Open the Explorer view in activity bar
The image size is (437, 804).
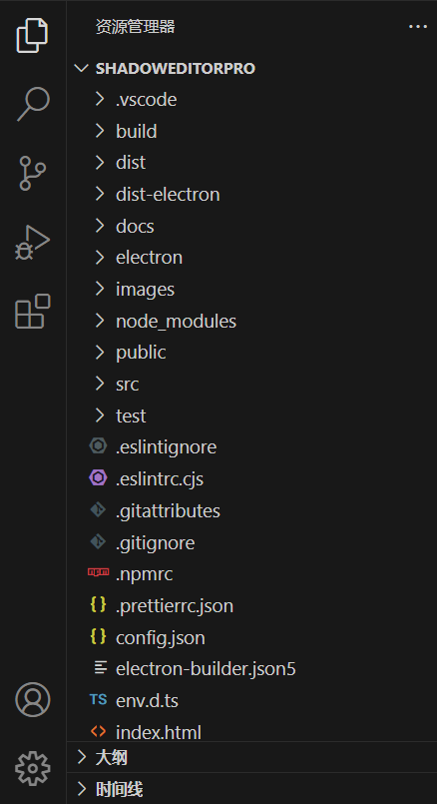(x=32, y=35)
